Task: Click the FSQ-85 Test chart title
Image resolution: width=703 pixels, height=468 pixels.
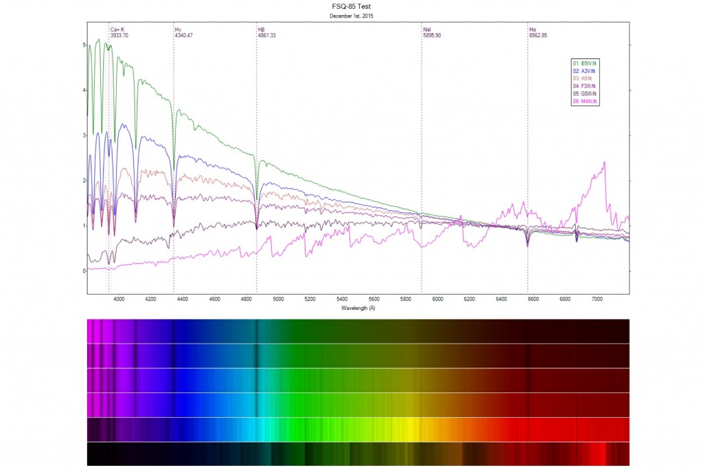Action: (351, 6)
